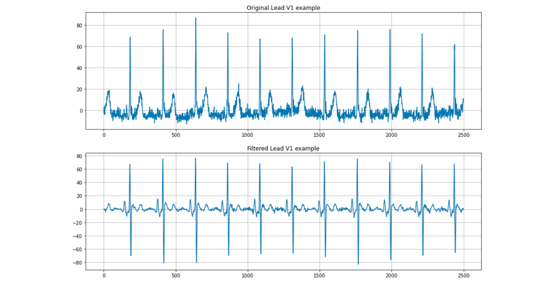The width and height of the screenshot is (554, 283).
Task: Click the 'Filtered Lead V1 example' title
Action: [x=283, y=148]
